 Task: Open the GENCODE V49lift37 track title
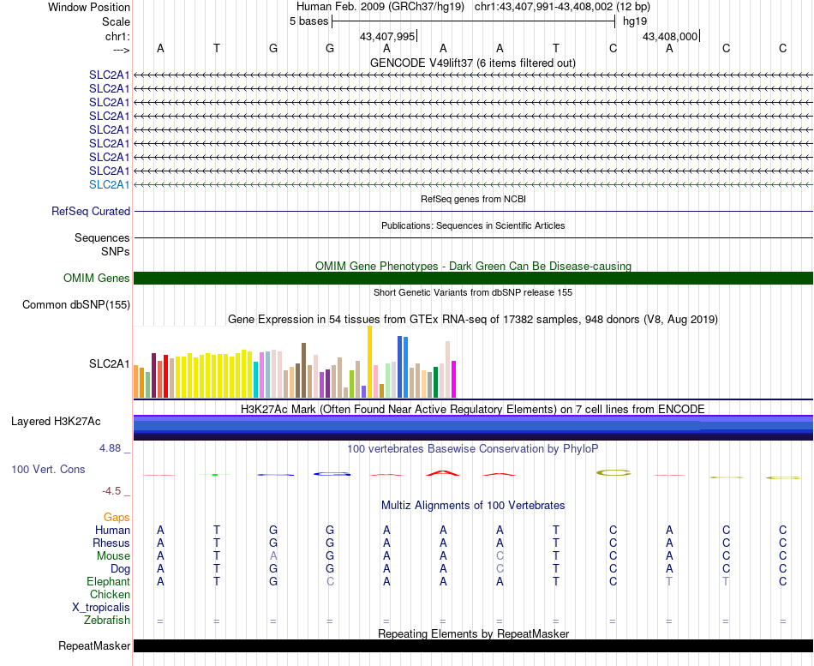[x=473, y=63]
